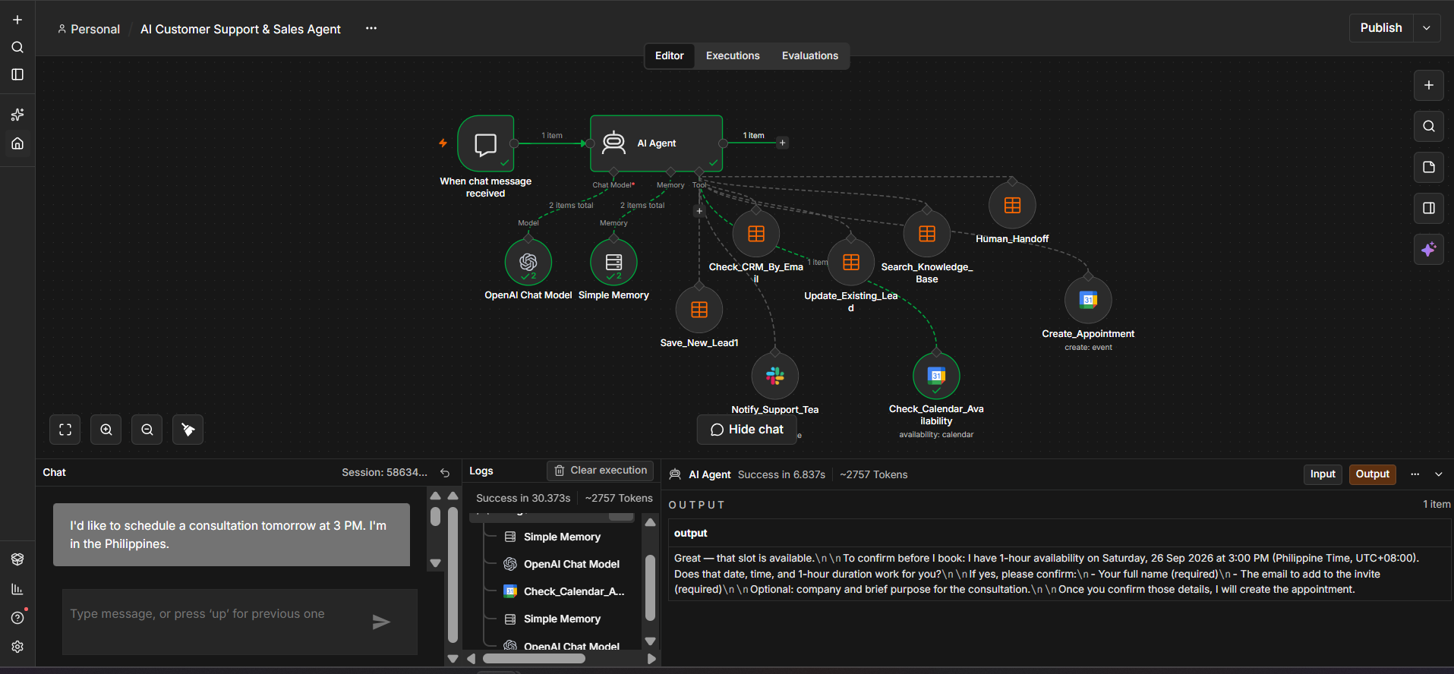Viewport: 1454px width, 674px height.
Task: Select the OpenAI Chat Model node
Action: point(528,262)
